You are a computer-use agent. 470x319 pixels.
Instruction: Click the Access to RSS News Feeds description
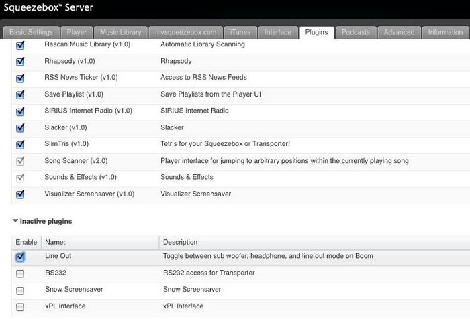pyautogui.click(x=203, y=78)
